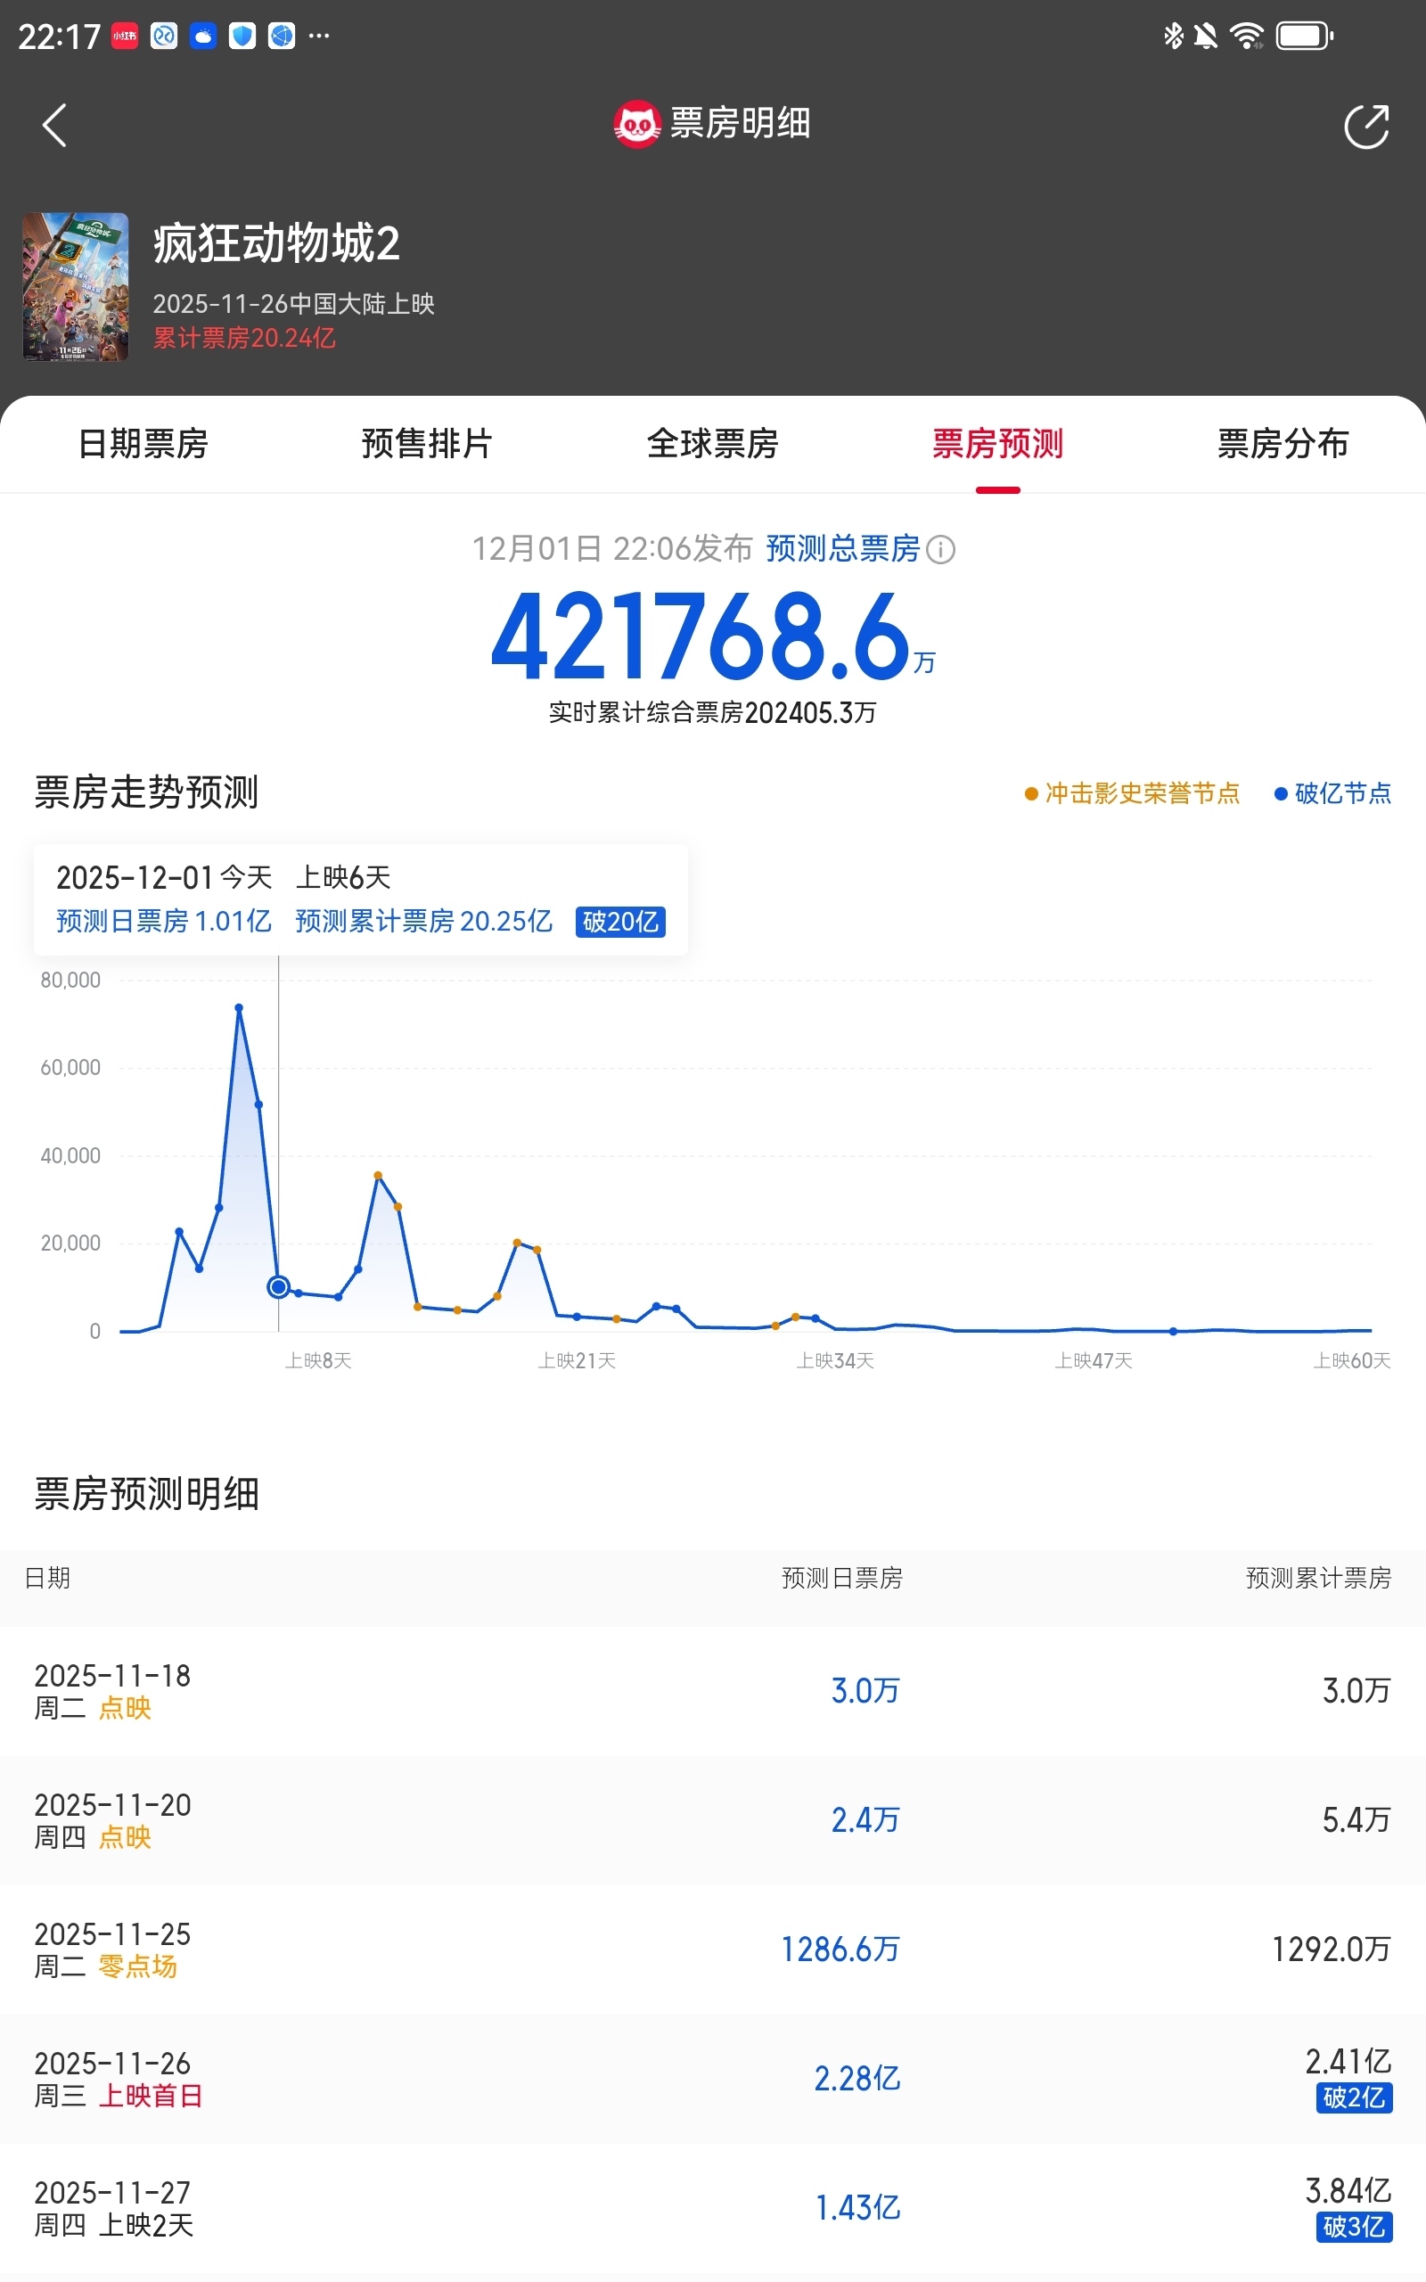Select the 2025-11-20 date row
The height and width of the screenshot is (2282, 1426).
pos(713,1820)
